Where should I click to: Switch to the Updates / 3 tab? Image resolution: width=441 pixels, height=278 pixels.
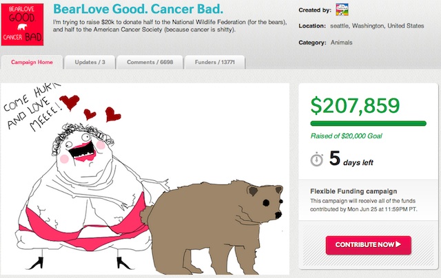(x=90, y=62)
